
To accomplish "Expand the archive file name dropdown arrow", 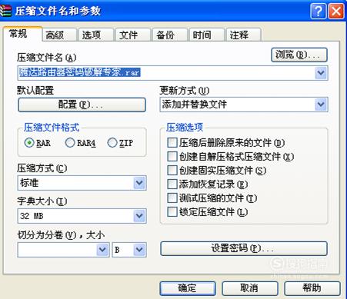I will point(321,73).
